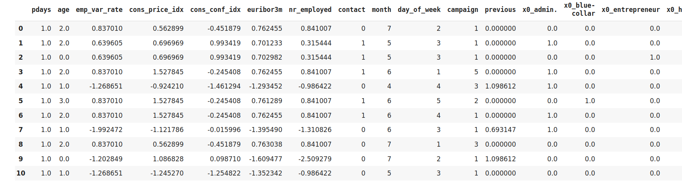Click the x0_admin. column header

click(x=540, y=10)
